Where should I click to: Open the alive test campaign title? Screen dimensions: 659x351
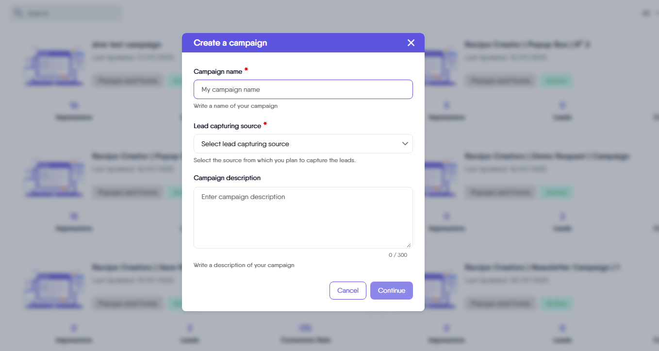126,45
